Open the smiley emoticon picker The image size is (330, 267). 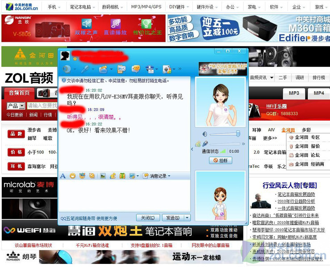[73, 176]
